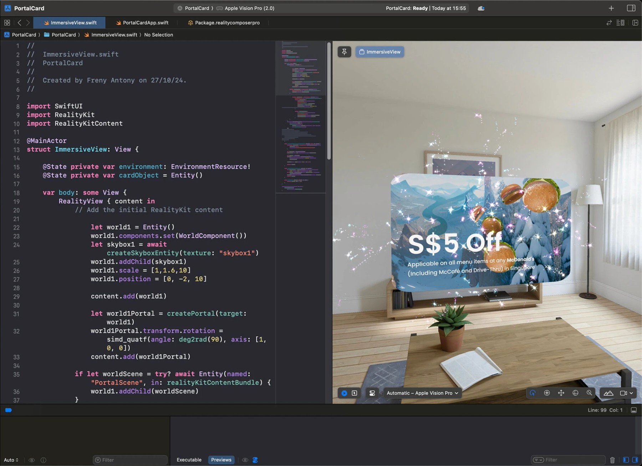Click the 'content.add(world1Portal)' code line
Screen dimensions: 642x466
pos(141,357)
